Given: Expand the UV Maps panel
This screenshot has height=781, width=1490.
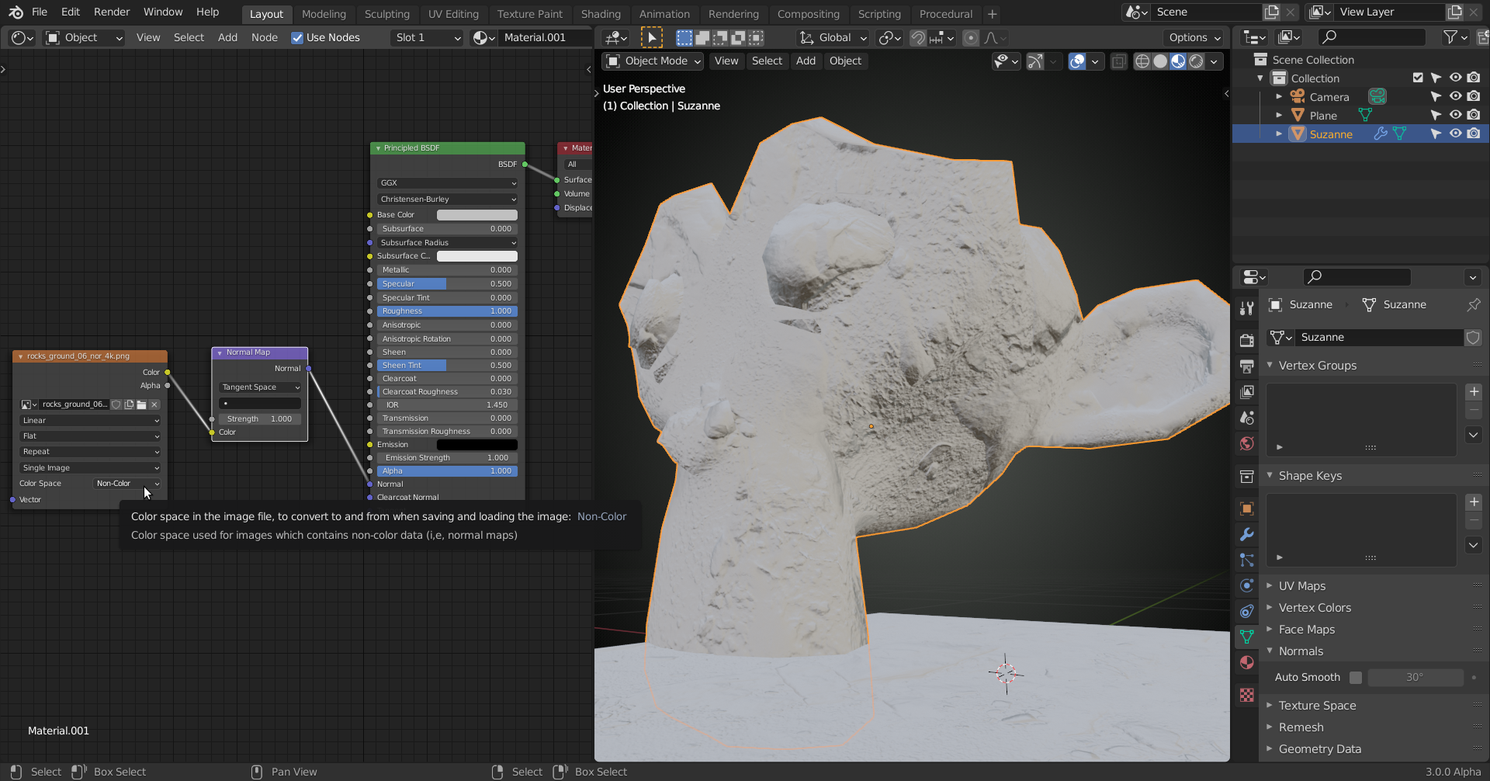Looking at the screenshot, I should point(1301,586).
